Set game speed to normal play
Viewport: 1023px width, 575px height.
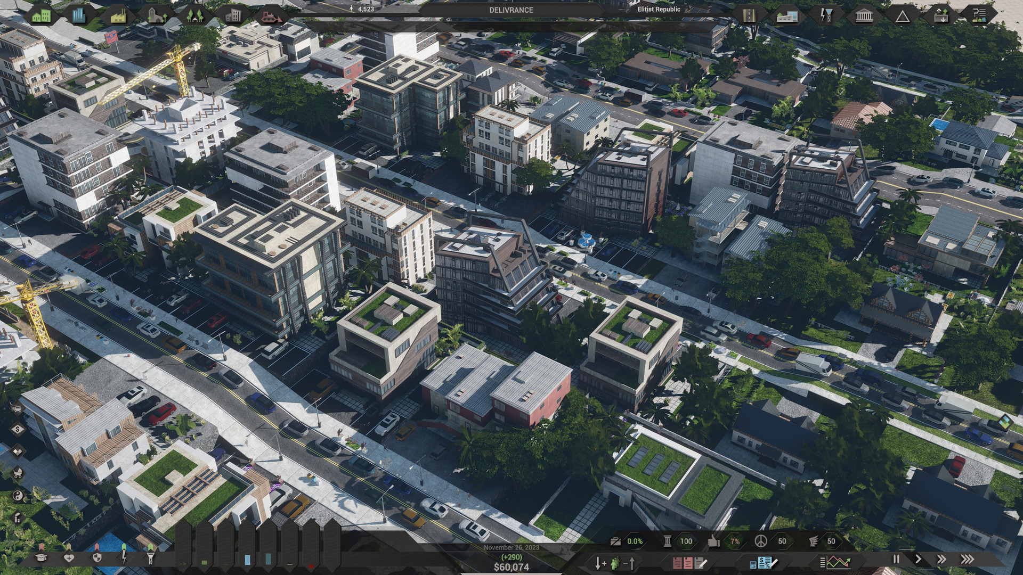pyautogui.click(x=918, y=559)
